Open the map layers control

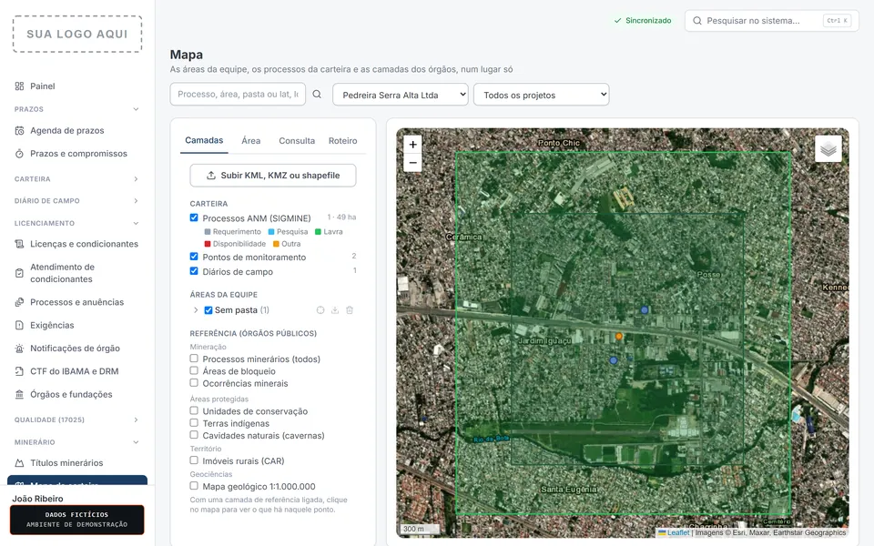click(x=828, y=148)
